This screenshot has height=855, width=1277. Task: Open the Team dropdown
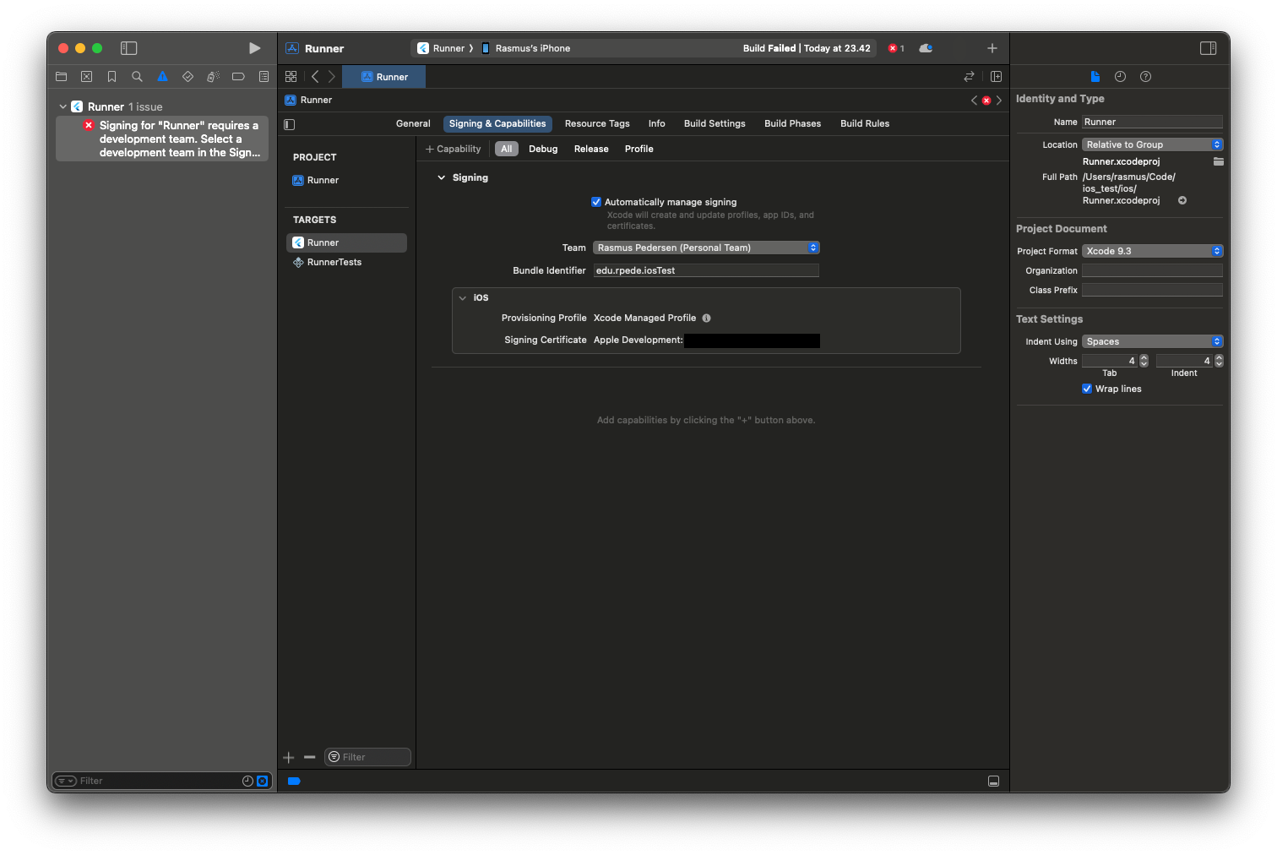pyautogui.click(x=706, y=248)
